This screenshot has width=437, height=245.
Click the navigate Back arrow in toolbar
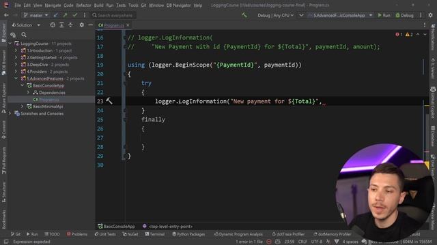coord(6,15)
